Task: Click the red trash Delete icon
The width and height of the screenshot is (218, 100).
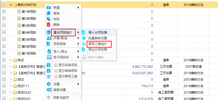Action: point(48,25)
